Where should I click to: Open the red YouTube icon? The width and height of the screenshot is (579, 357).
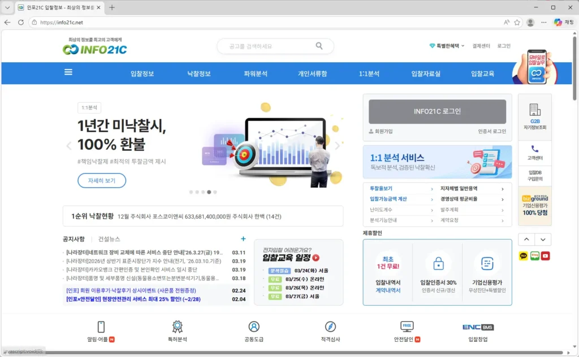tap(546, 256)
